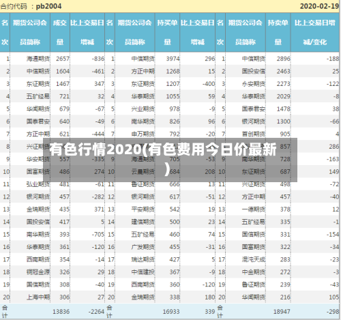Select the long position cell 826

[x=175, y=121]
